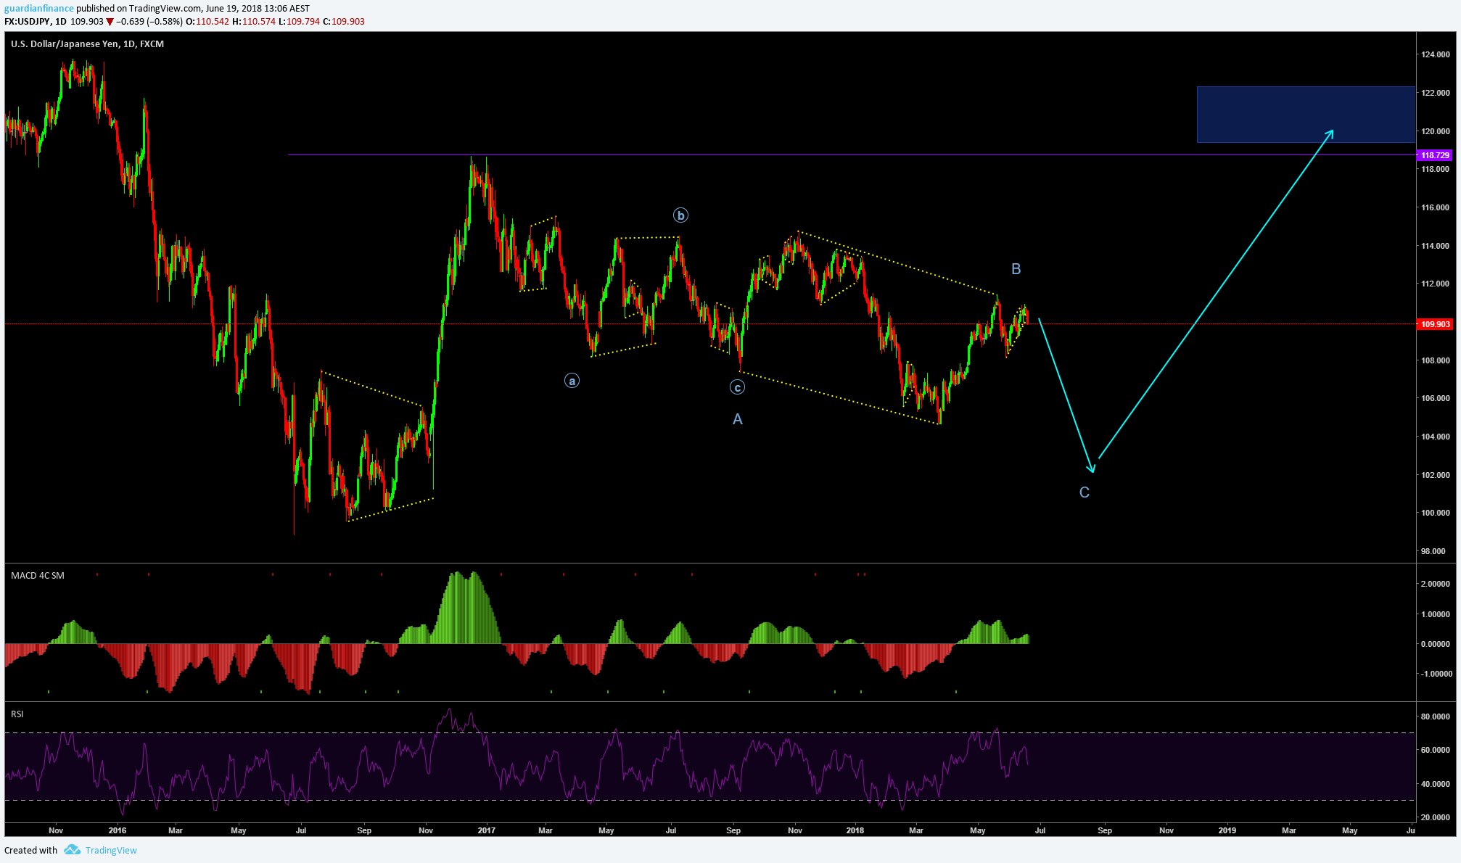The width and height of the screenshot is (1461, 863).
Task: Click the TradingView logo icon at bottom
Action: (x=72, y=850)
